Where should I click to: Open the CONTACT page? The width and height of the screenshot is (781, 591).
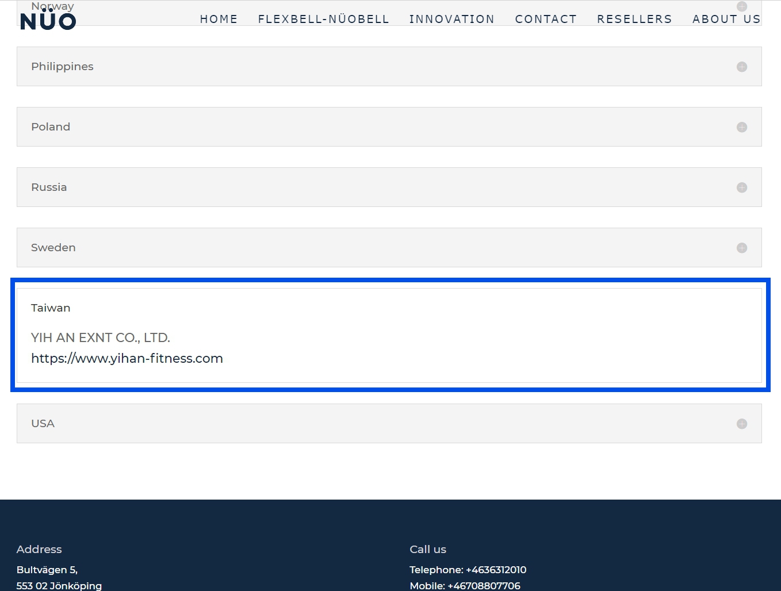(x=546, y=19)
